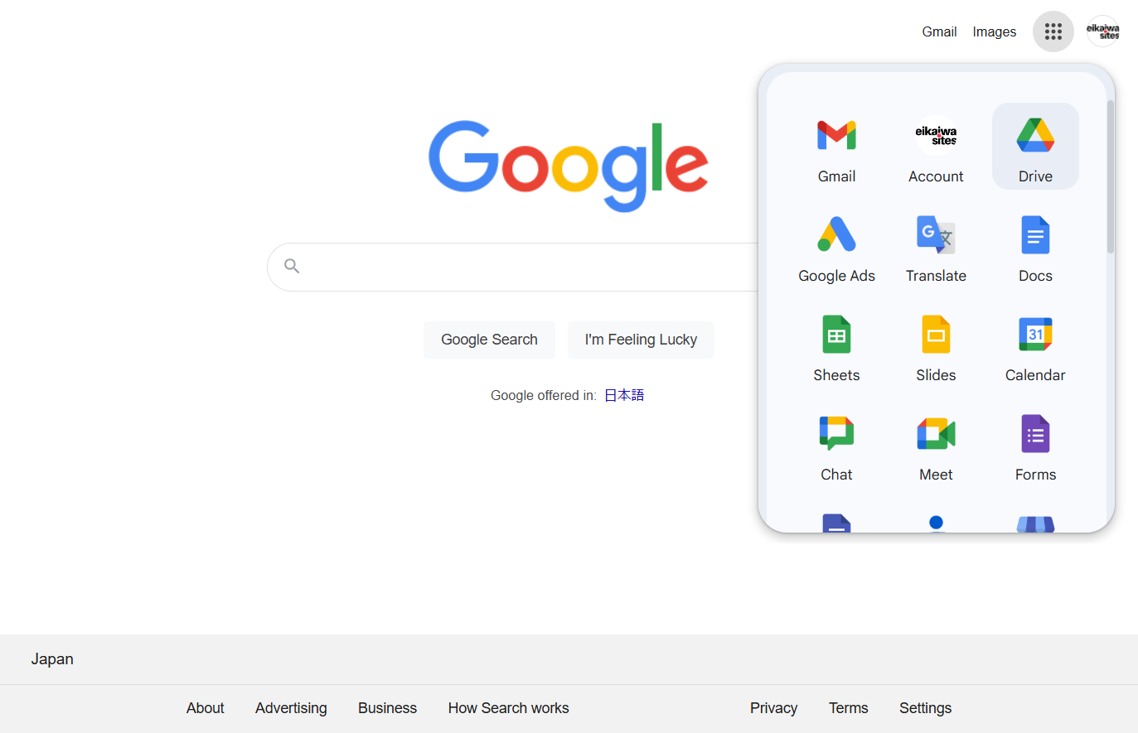This screenshot has width=1138, height=733.
Task: Close the Google apps grid launcher
Action: point(1053,31)
